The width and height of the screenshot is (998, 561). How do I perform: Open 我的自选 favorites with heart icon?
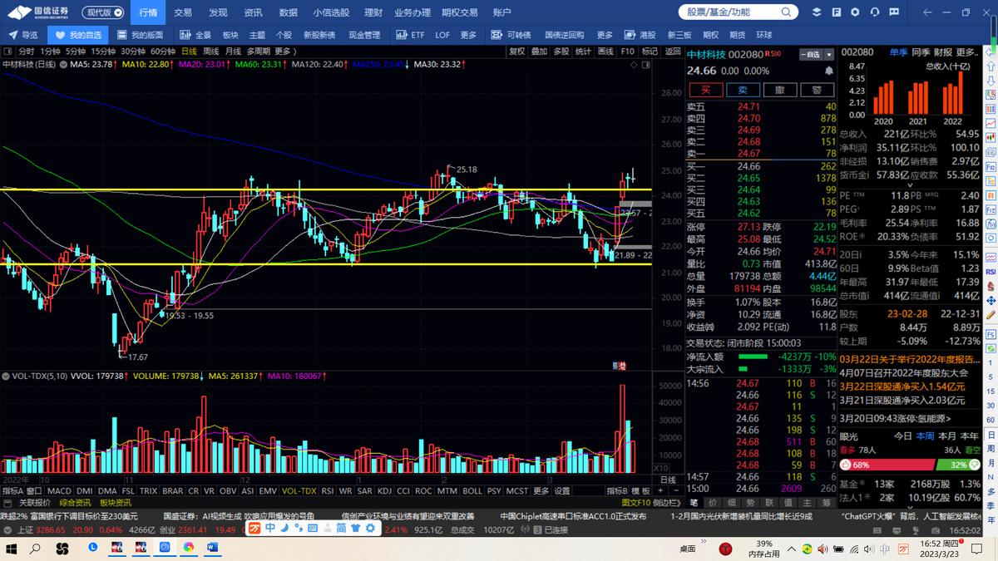pos(77,35)
